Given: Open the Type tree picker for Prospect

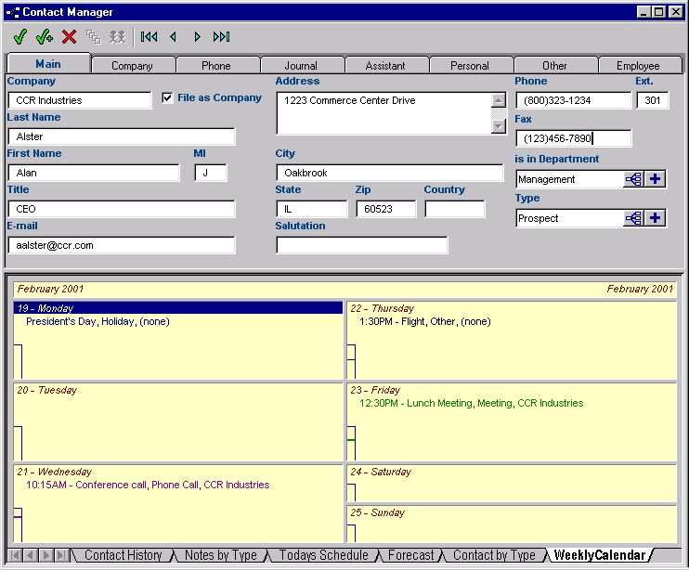Looking at the screenshot, I should [x=634, y=218].
